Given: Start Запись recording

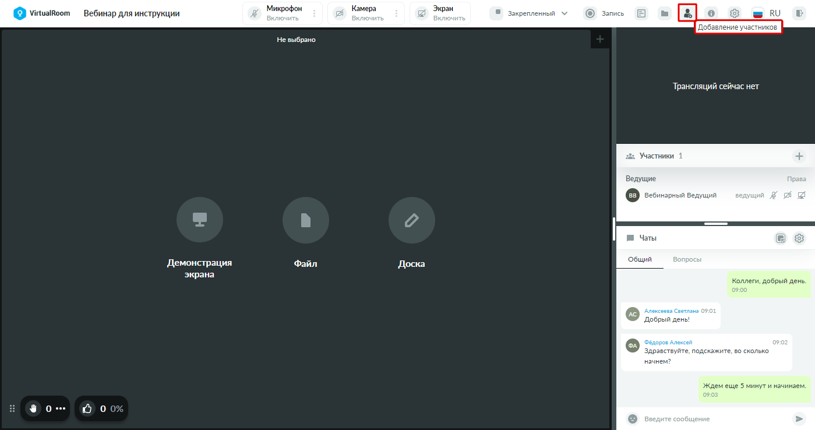Looking at the screenshot, I should [x=604, y=13].
